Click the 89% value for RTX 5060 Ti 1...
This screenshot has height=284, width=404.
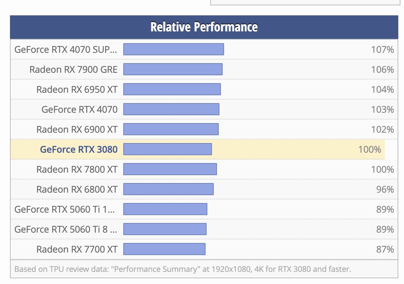[385, 209]
